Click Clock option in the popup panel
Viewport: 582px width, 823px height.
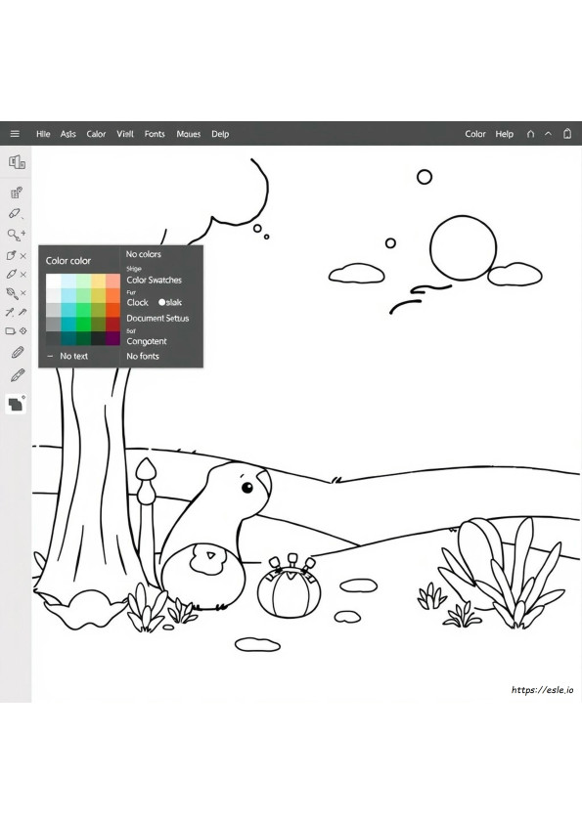coord(138,302)
